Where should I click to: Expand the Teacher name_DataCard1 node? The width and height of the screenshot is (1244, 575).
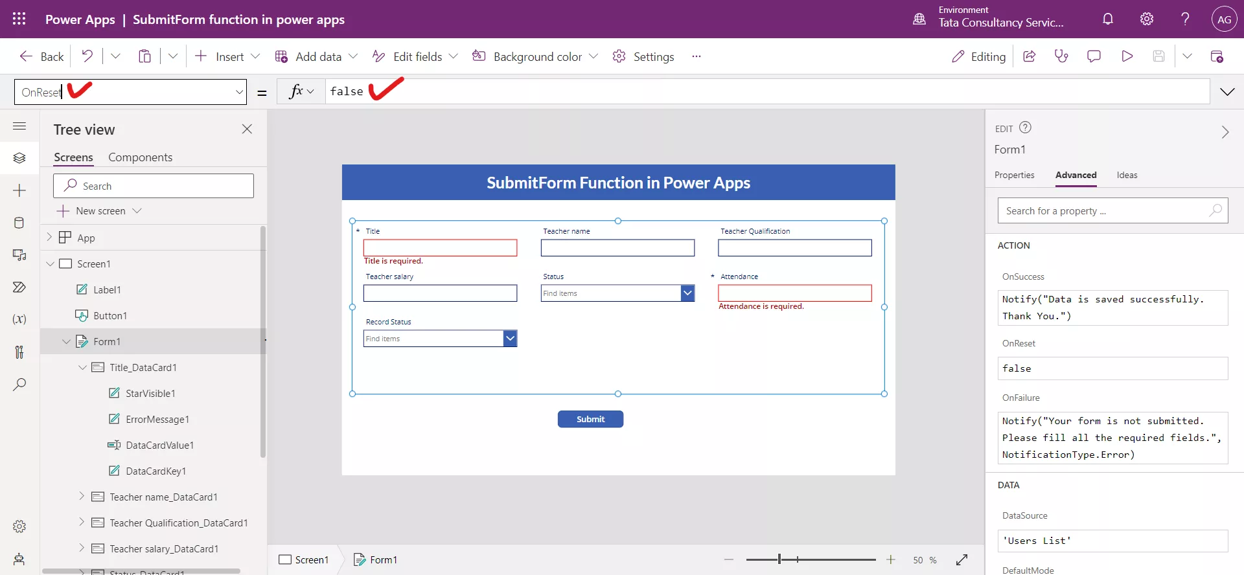click(82, 496)
